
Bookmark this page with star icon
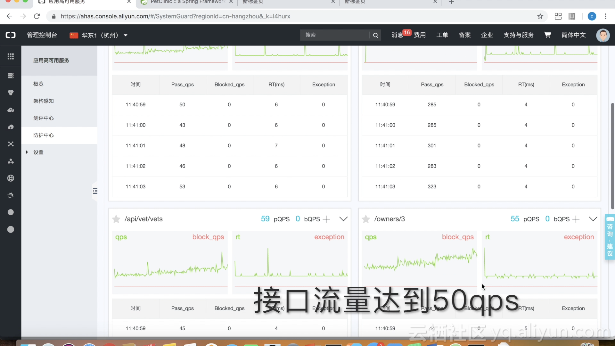point(540,16)
